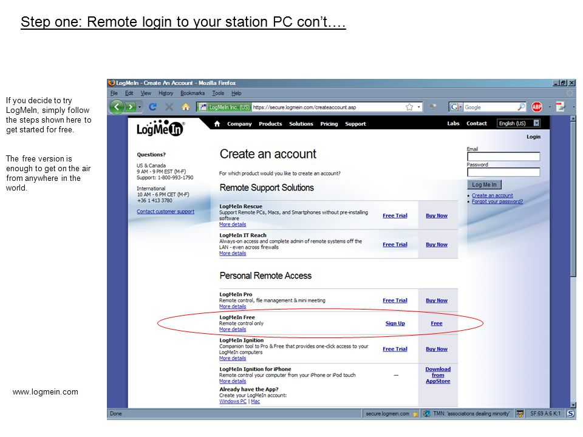Screen dimensions: 583x437
Task: Click the Adblock Plus ABP icon
Action: click(x=536, y=107)
